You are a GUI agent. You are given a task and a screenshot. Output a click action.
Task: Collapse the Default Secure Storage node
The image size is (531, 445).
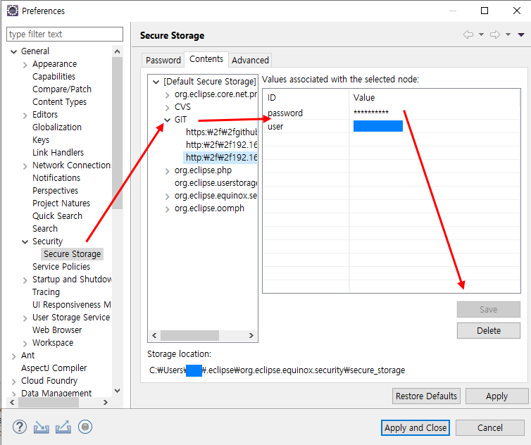point(156,82)
